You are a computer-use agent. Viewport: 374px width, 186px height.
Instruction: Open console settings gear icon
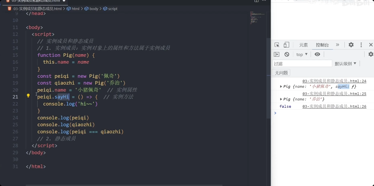coord(371,54)
